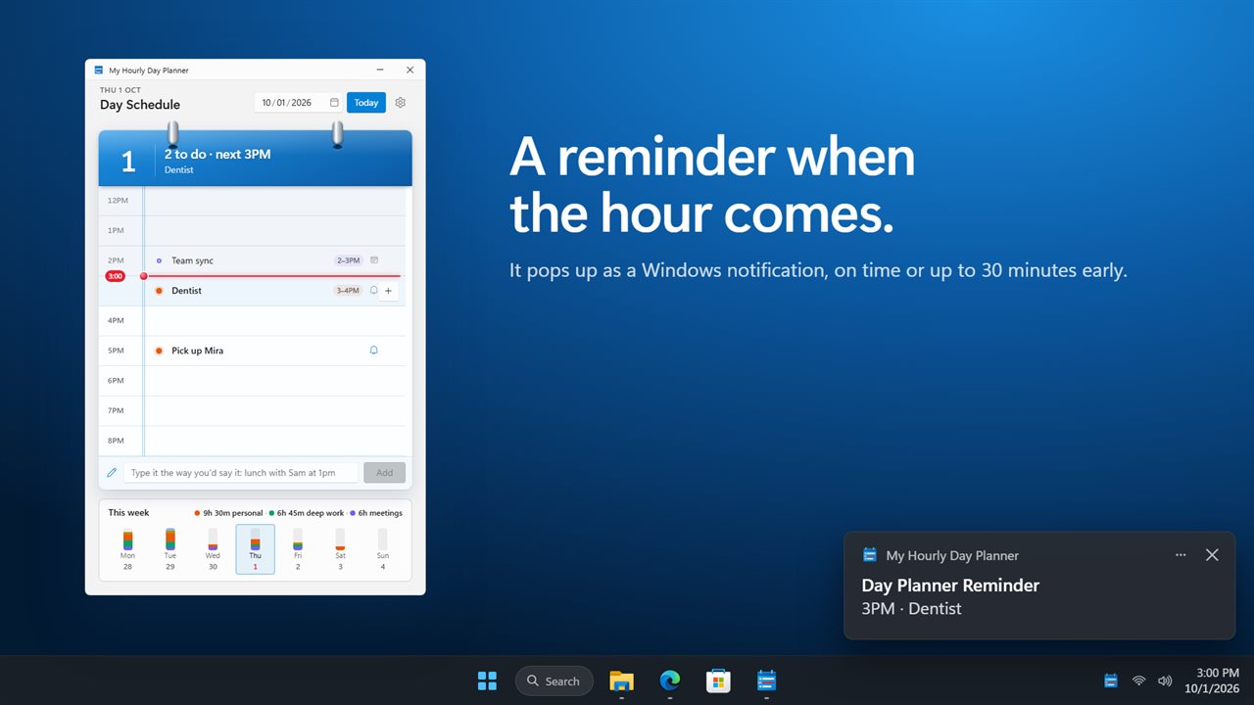This screenshot has height=705, width=1254.
Task: Click the '9h 30m personal' legend entry
Action: [229, 513]
